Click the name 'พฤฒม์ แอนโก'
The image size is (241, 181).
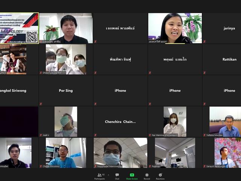pos(175,60)
